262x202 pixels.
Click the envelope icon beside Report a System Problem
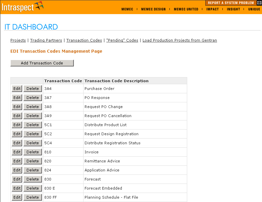coord(259,3)
